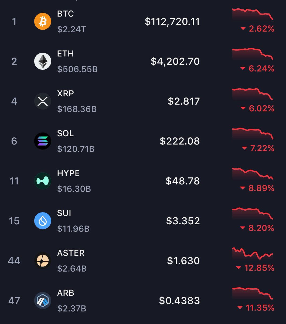Open the XRP logo icon
Screen dimensions: 286x324
click(43, 101)
